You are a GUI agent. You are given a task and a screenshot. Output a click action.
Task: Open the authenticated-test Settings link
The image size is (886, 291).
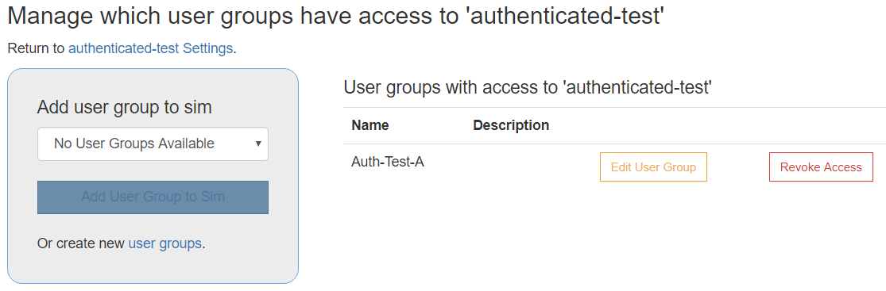tap(150, 48)
